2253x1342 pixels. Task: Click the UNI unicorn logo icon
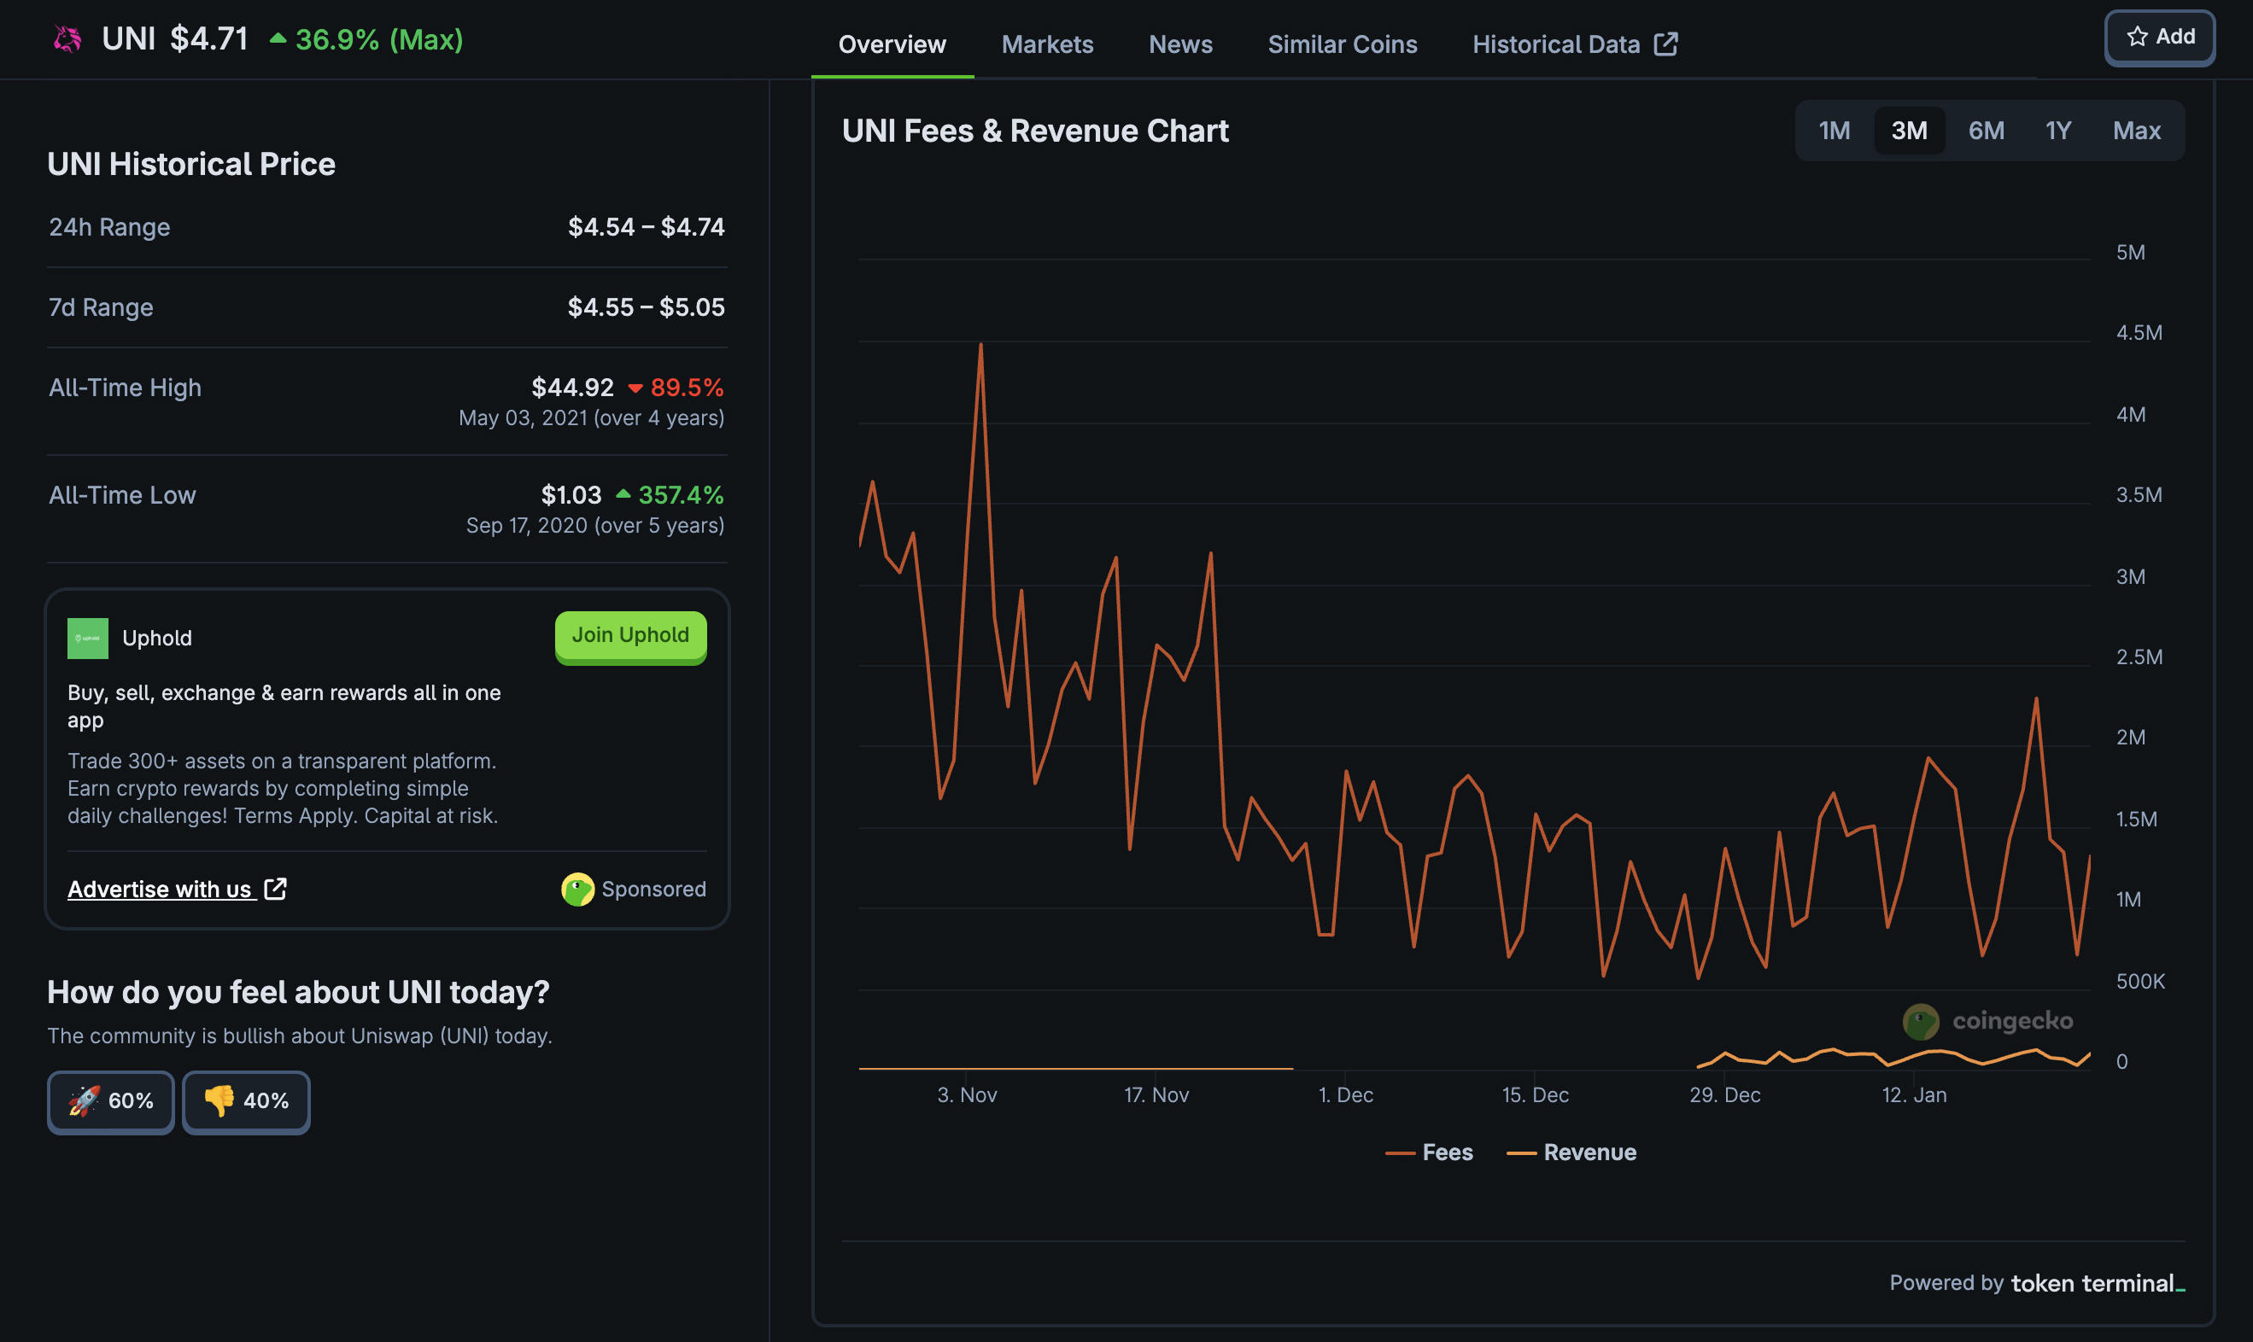pos(67,39)
